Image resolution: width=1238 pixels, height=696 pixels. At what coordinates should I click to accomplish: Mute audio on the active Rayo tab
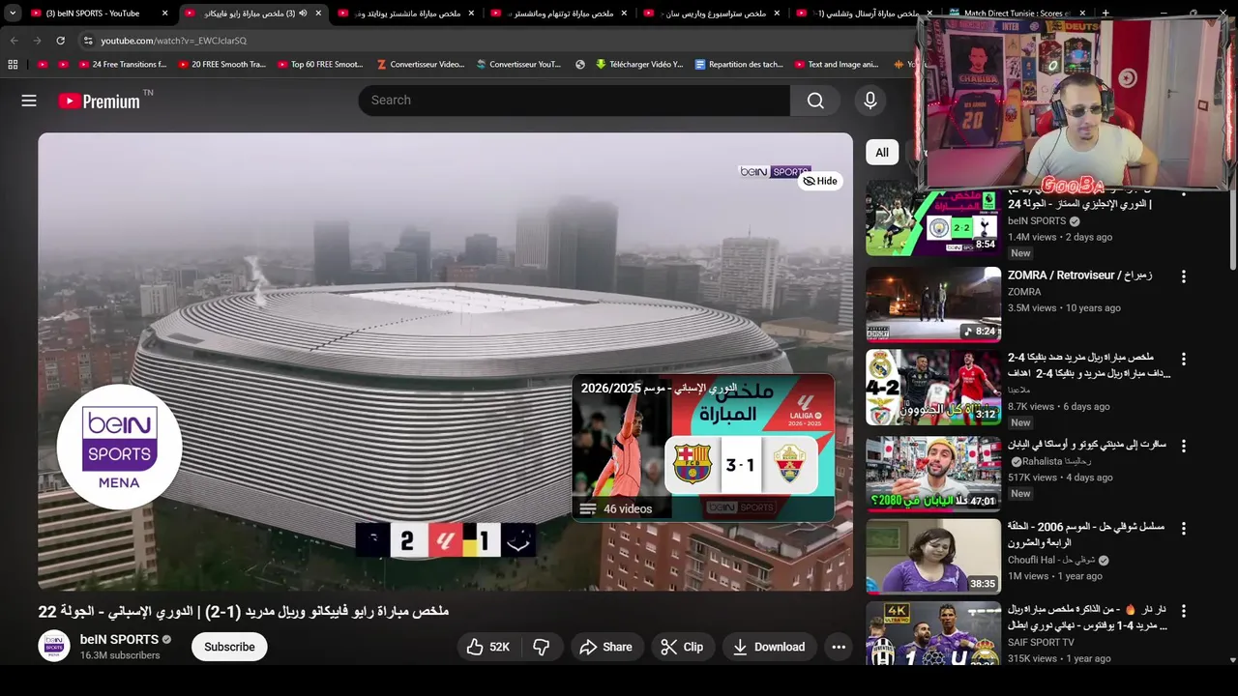pos(303,14)
